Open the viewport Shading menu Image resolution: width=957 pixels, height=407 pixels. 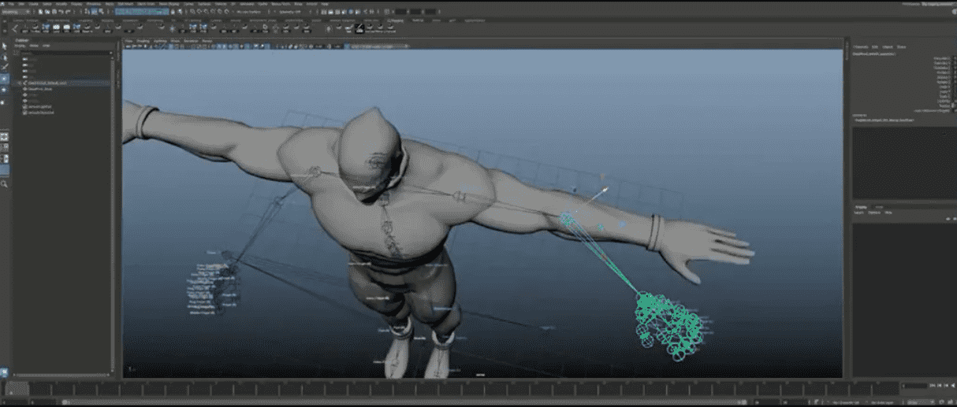143,40
